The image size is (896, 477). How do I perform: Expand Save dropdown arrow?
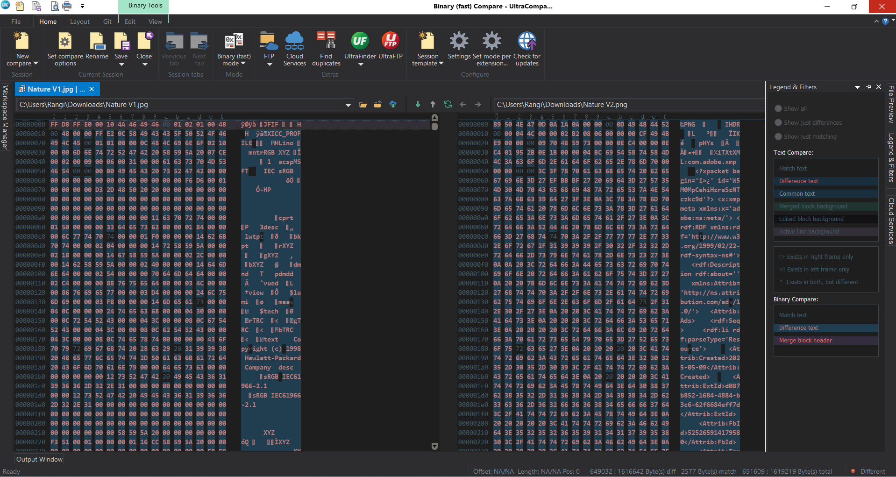[x=121, y=64]
